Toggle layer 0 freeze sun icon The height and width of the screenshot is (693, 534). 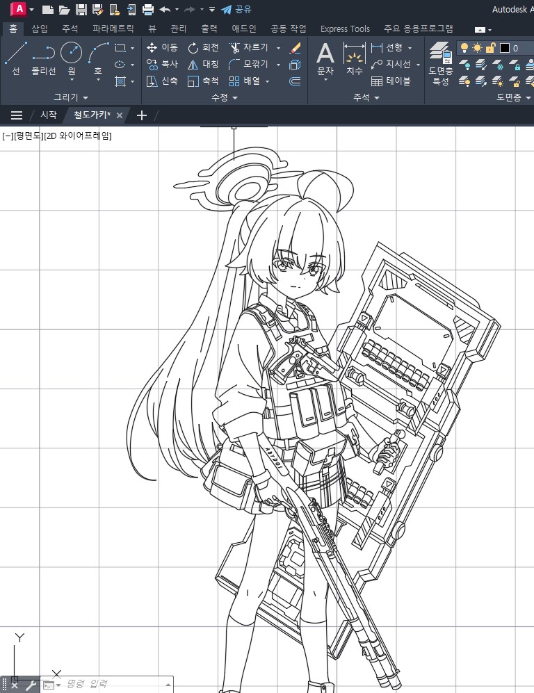point(478,48)
